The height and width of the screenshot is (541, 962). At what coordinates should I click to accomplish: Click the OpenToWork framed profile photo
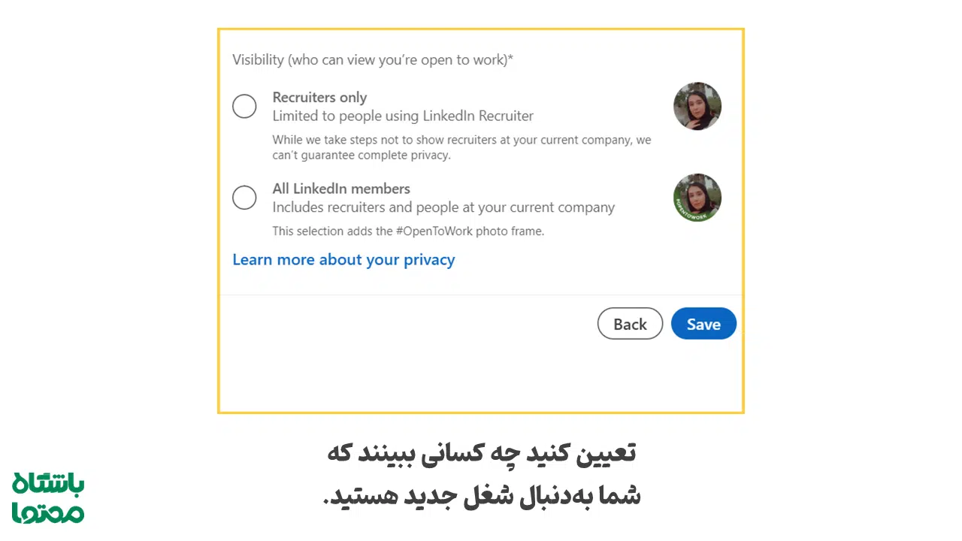click(x=697, y=197)
